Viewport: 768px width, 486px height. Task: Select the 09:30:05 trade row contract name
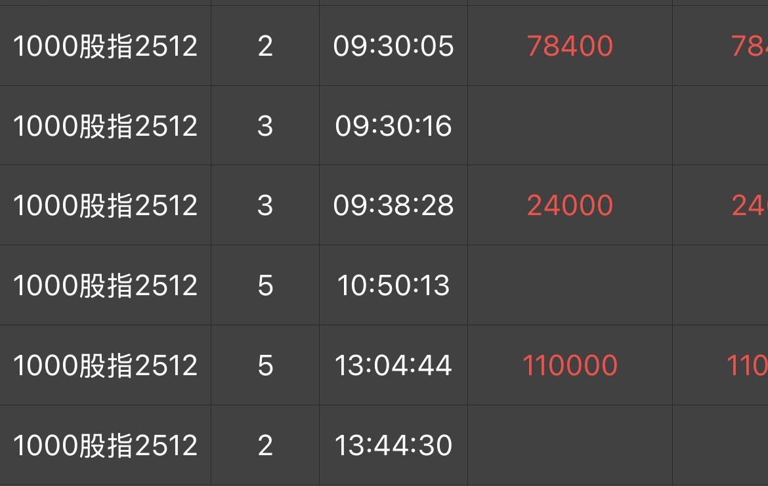pyautogui.click(x=105, y=46)
